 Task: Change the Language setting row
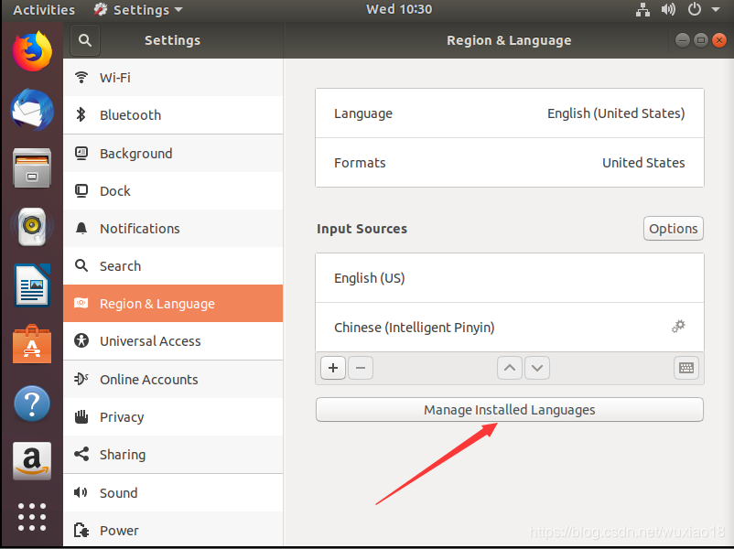pyautogui.click(x=509, y=113)
